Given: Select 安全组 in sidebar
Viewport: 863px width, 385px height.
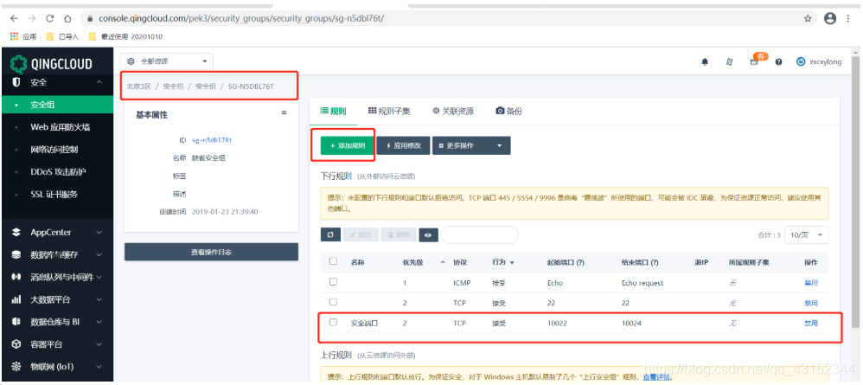Looking at the screenshot, I should [56, 105].
